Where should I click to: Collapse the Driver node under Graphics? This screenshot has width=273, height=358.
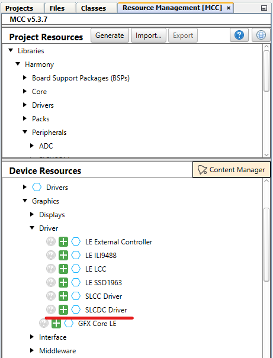pyautogui.click(x=32, y=228)
